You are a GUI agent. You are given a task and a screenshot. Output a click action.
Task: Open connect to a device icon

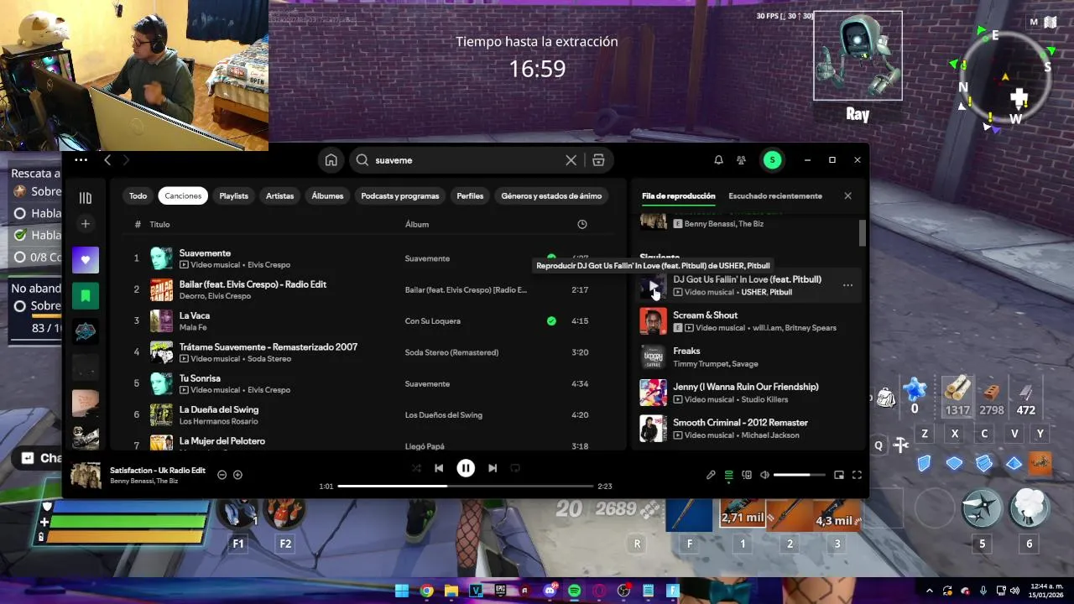[x=747, y=475]
